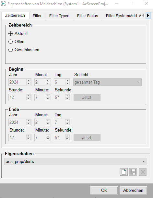This screenshot has height=198, width=153.
Task: Open the Schicht dropdown showing gesamter Tag
Action: point(108,82)
